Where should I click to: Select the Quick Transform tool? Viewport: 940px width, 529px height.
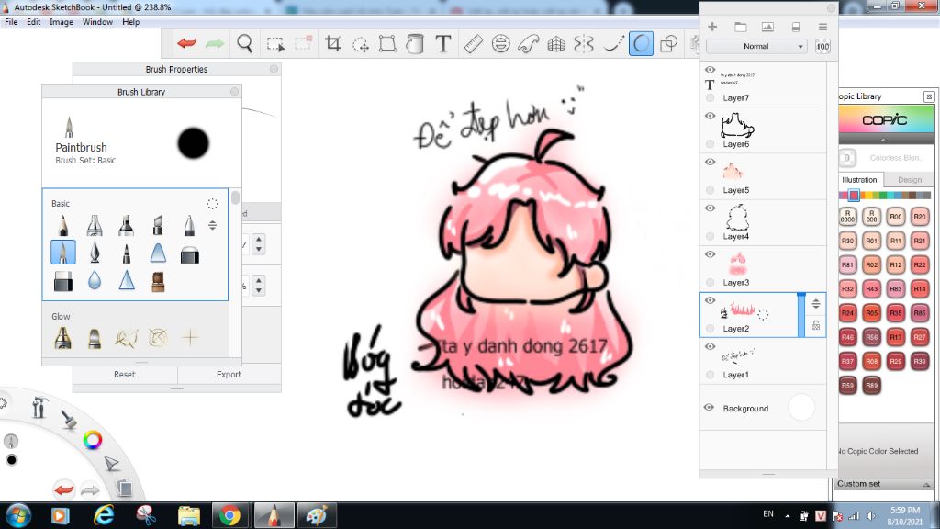coord(360,44)
